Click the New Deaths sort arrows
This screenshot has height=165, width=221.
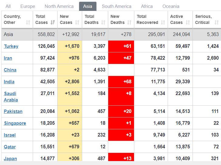(129, 22)
